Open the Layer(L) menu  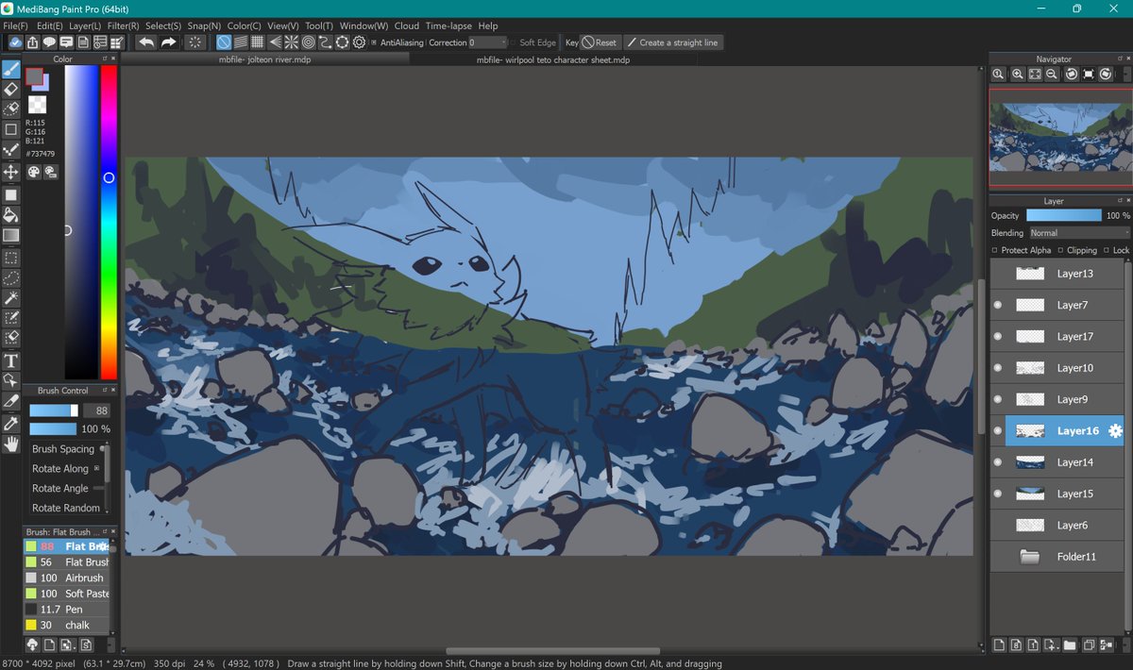click(85, 25)
